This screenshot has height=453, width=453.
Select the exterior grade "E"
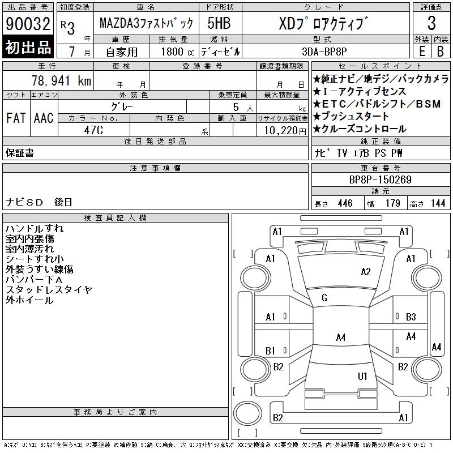tap(422, 52)
